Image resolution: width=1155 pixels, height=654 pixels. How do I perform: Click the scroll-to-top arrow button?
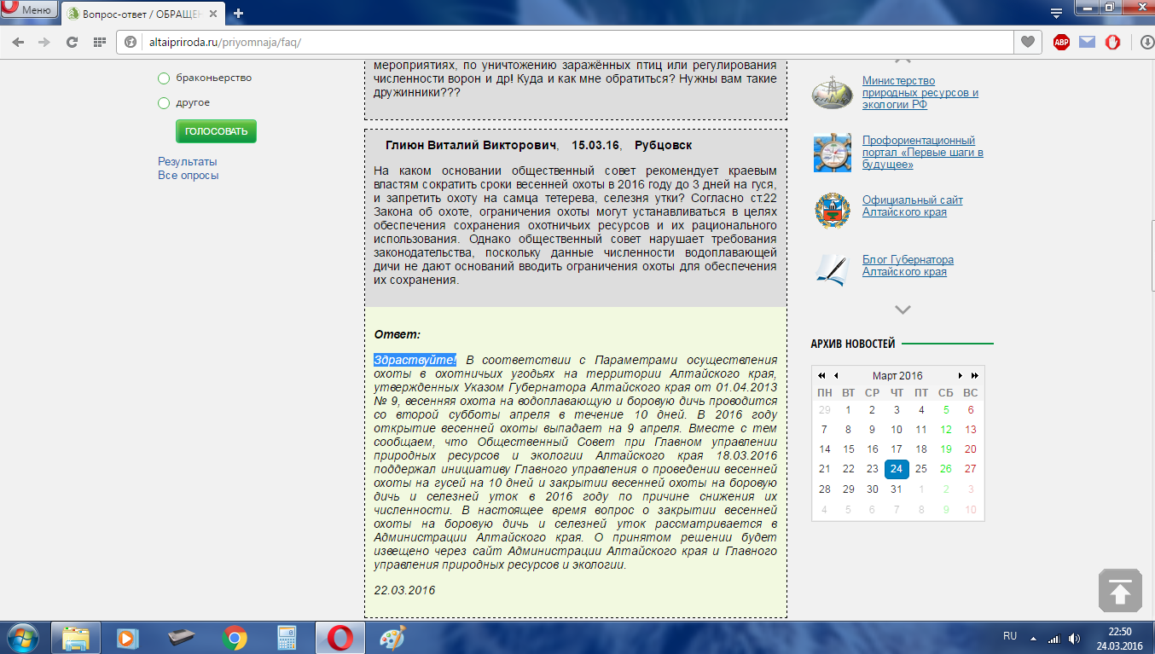[1119, 590]
